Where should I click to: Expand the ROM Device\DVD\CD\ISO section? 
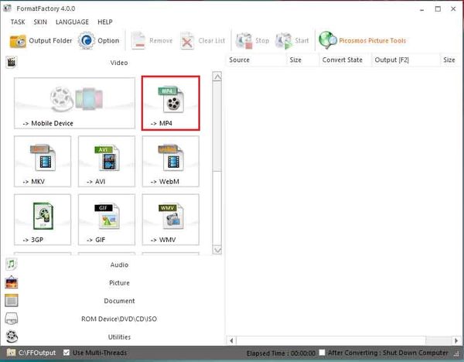click(x=119, y=319)
